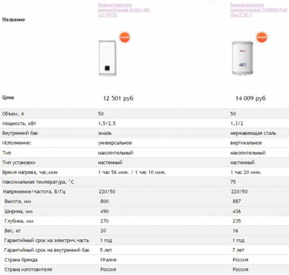Screen dimensions: 289x275
Task: Click the "эмаль" inner tank value
Action: 105,133
